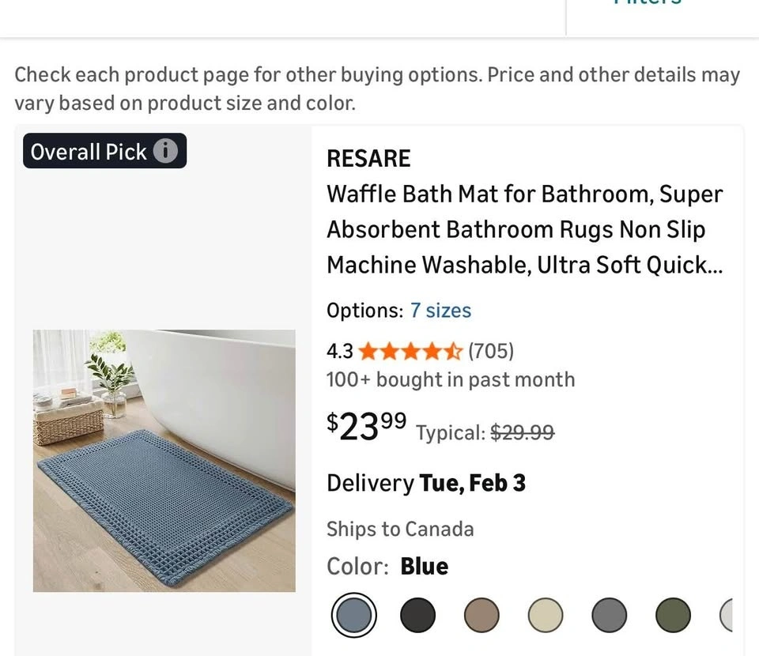759x656 pixels.
Task: View the 705 customer reviews
Action: click(x=491, y=350)
